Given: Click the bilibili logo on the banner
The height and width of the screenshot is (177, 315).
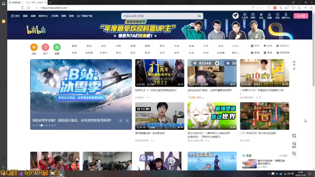Looking at the screenshot, I should coord(36,30).
